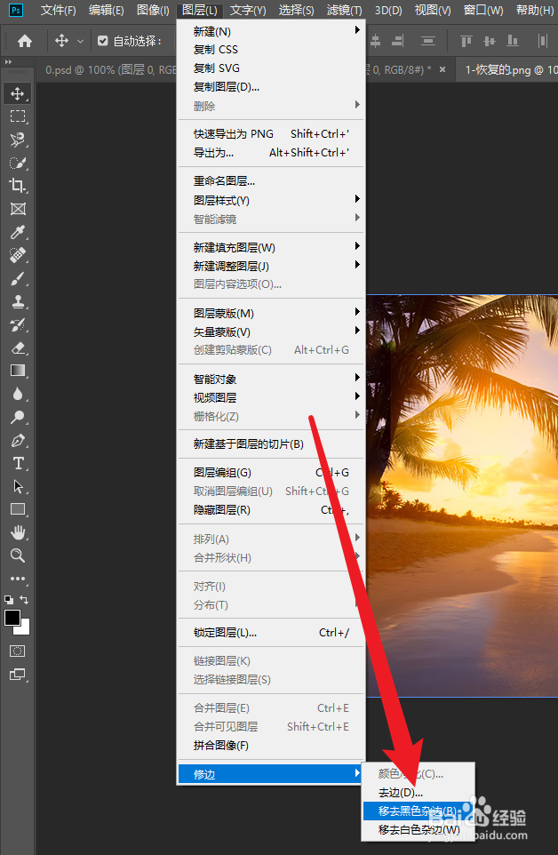Select the Blur tool
Viewport: 558px width, 855px height.
click(18, 395)
